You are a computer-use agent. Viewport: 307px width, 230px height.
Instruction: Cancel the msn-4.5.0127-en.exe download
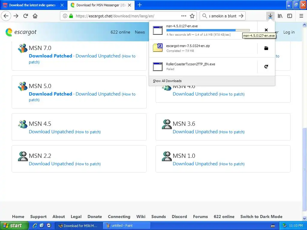[266, 30]
